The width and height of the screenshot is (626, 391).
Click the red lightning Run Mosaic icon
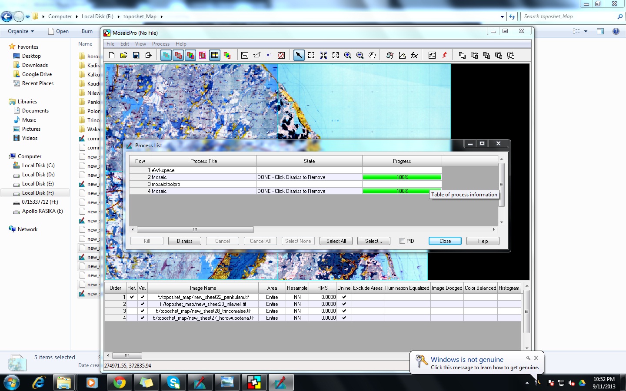coord(444,55)
